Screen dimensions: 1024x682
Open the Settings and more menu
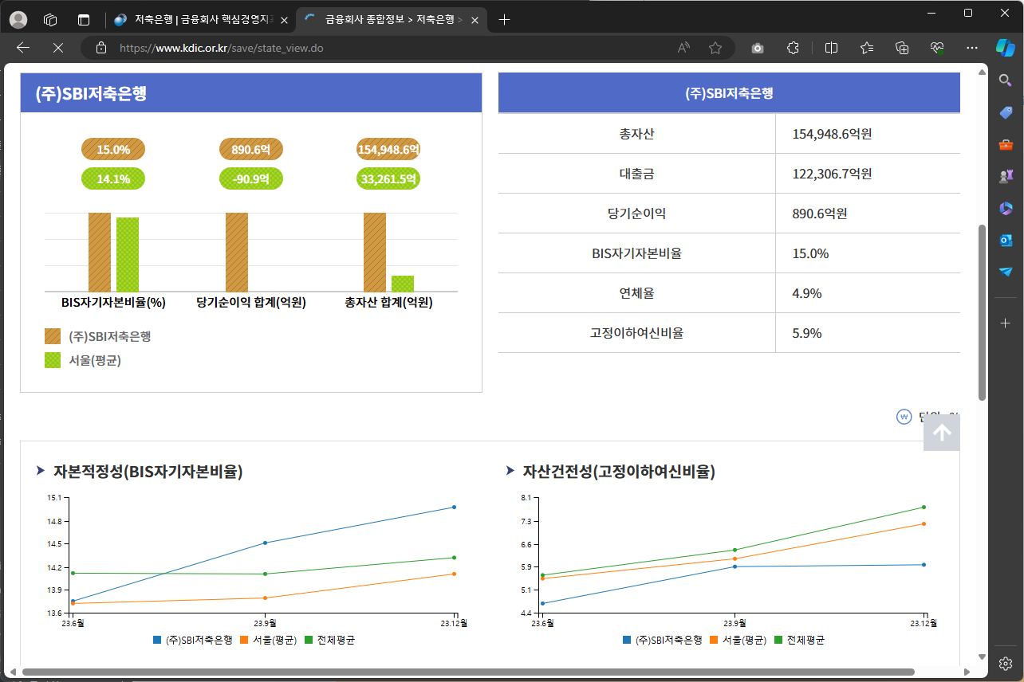tap(971, 48)
